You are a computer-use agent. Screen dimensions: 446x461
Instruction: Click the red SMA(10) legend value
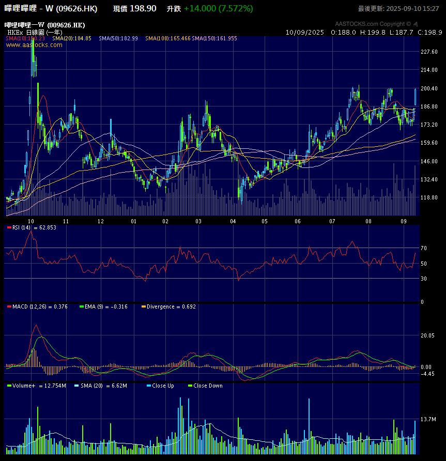[25, 39]
